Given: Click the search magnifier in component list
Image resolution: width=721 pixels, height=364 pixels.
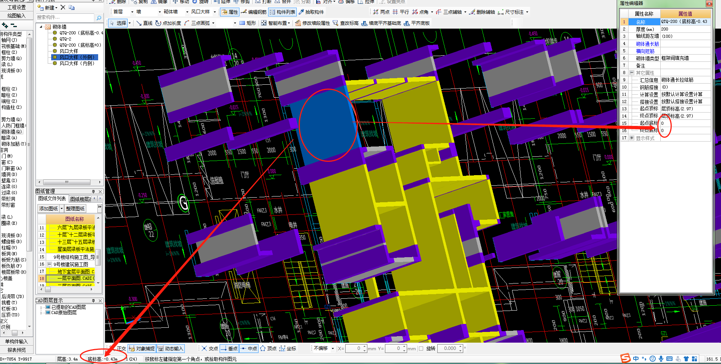Looking at the screenshot, I should (99, 18).
